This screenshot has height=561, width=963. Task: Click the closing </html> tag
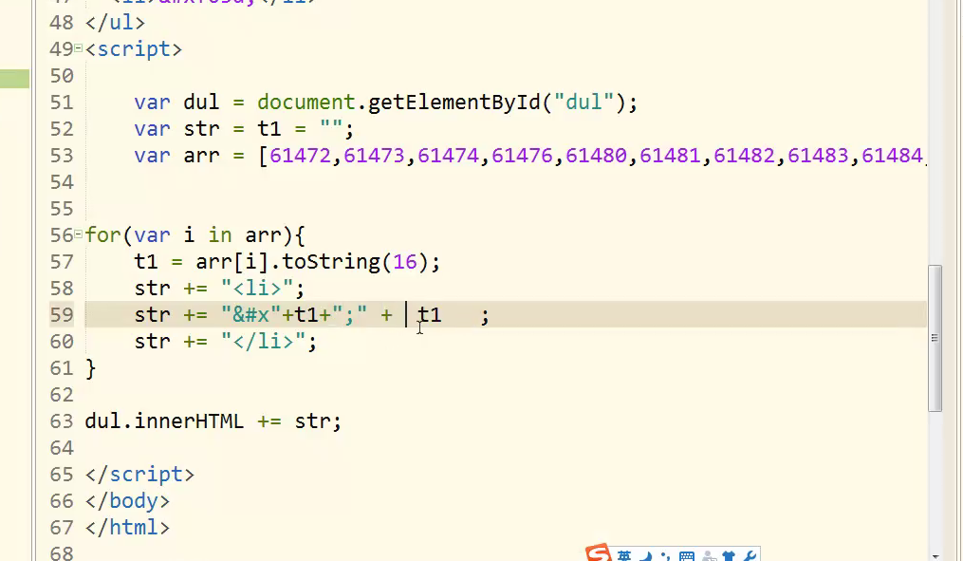pos(127,527)
